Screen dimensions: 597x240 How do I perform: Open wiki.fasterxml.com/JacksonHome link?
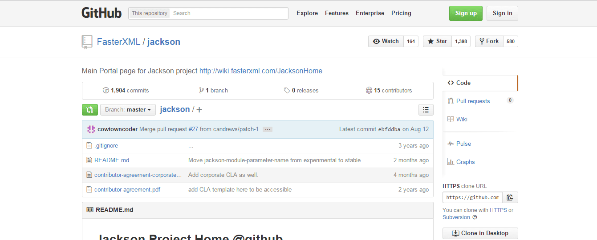[261, 71]
